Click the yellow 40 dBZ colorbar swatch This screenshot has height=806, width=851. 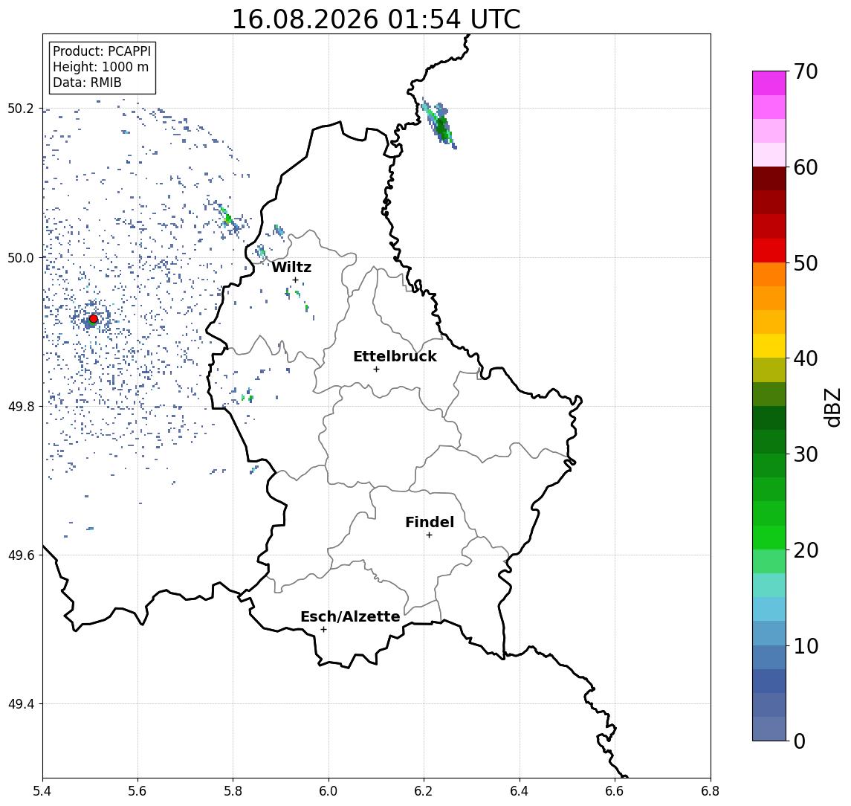tap(769, 346)
